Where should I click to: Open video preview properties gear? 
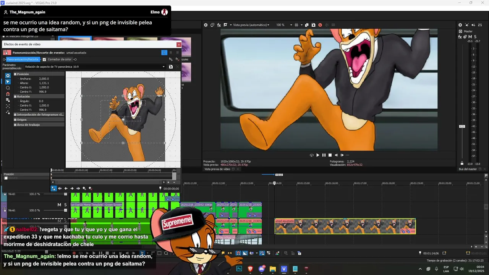click(x=206, y=25)
